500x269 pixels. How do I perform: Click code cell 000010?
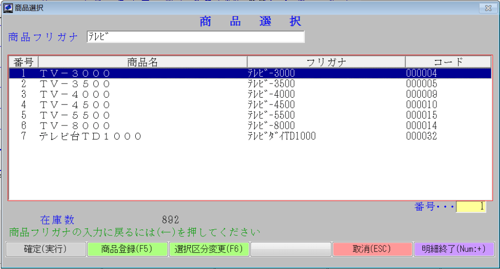point(421,105)
